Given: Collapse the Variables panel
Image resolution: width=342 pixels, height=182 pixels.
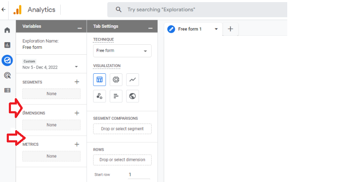Looking at the screenshot, I should (80, 28).
